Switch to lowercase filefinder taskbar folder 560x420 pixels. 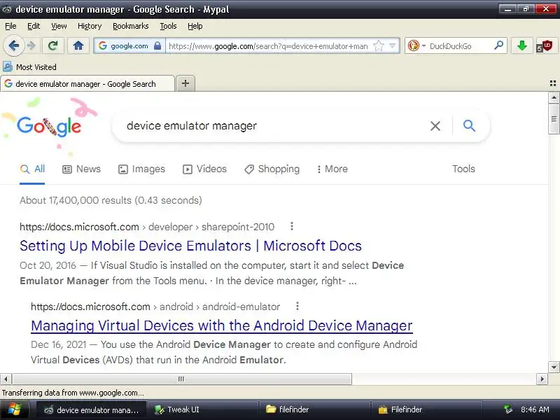point(314,409)
